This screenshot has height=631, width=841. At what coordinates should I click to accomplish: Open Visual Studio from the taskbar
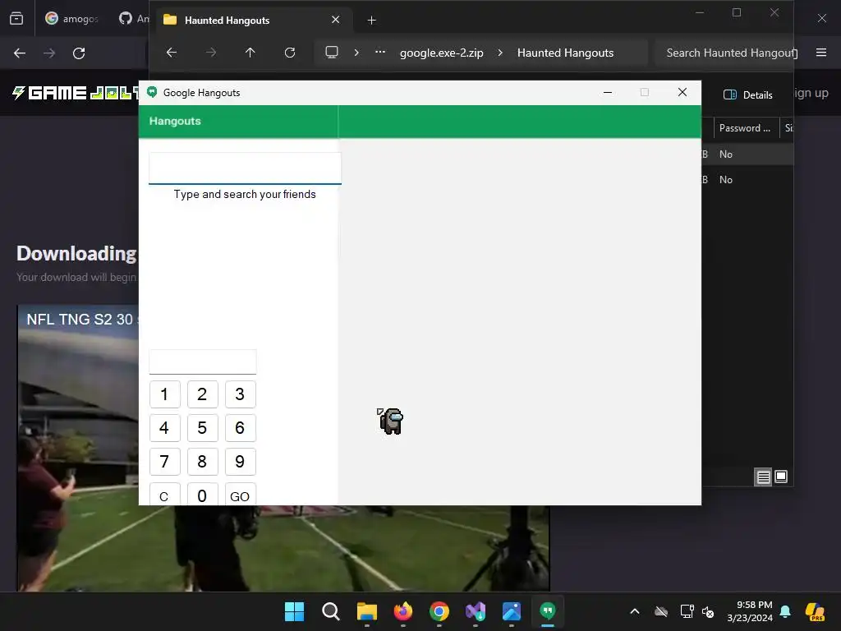[x=476, y=611]
